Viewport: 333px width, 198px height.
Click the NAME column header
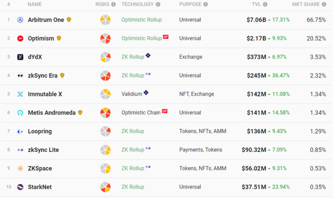pos(35,4)
